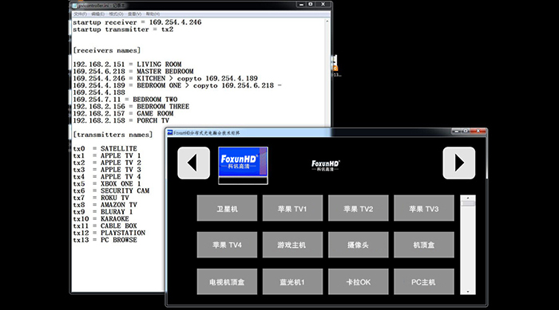Open the 文件(F) menu in Notepad
This screenshot has height=310, width=559.
80,14
